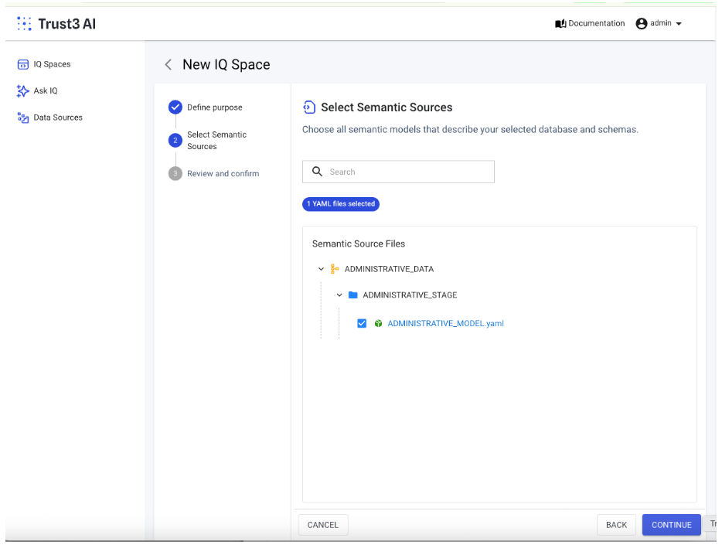Click the Data Sources sidebar icon

(23, 118)
